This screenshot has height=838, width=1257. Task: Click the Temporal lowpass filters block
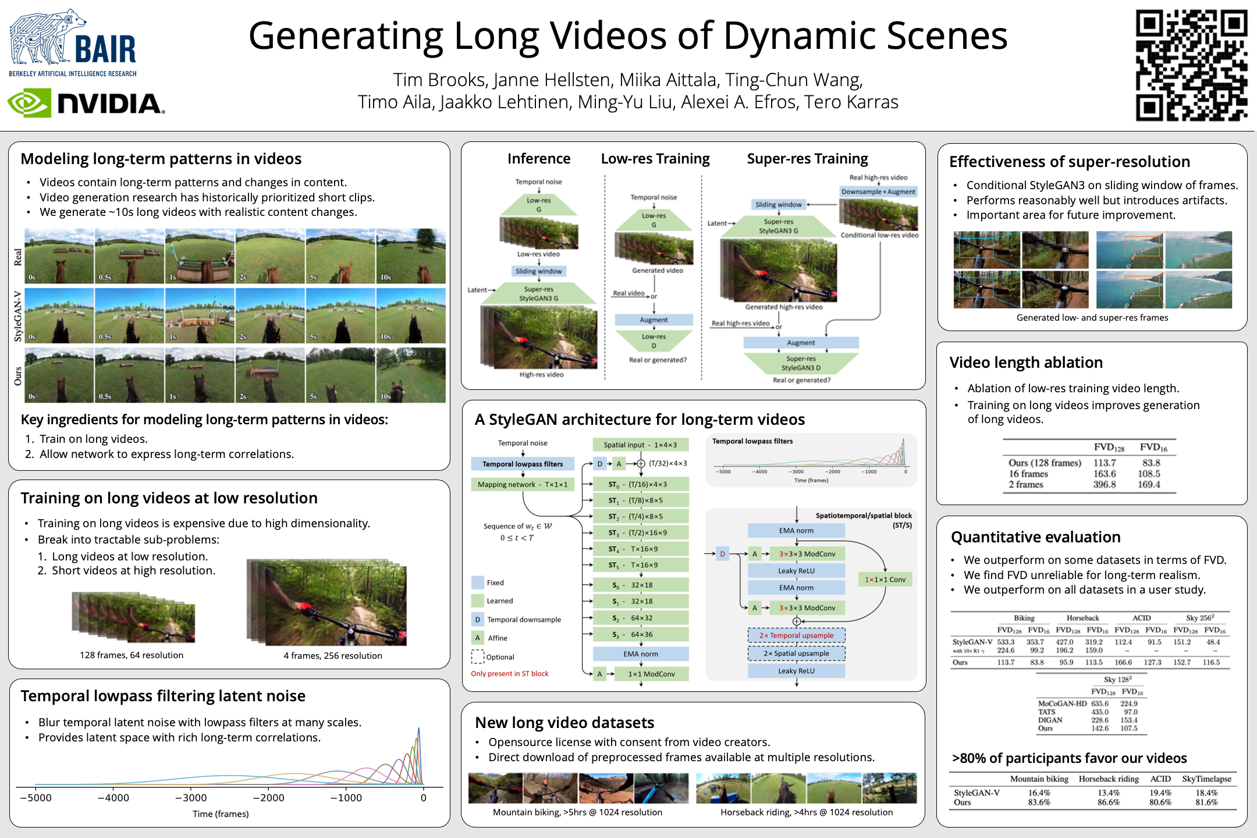click(x=522, y=464)
